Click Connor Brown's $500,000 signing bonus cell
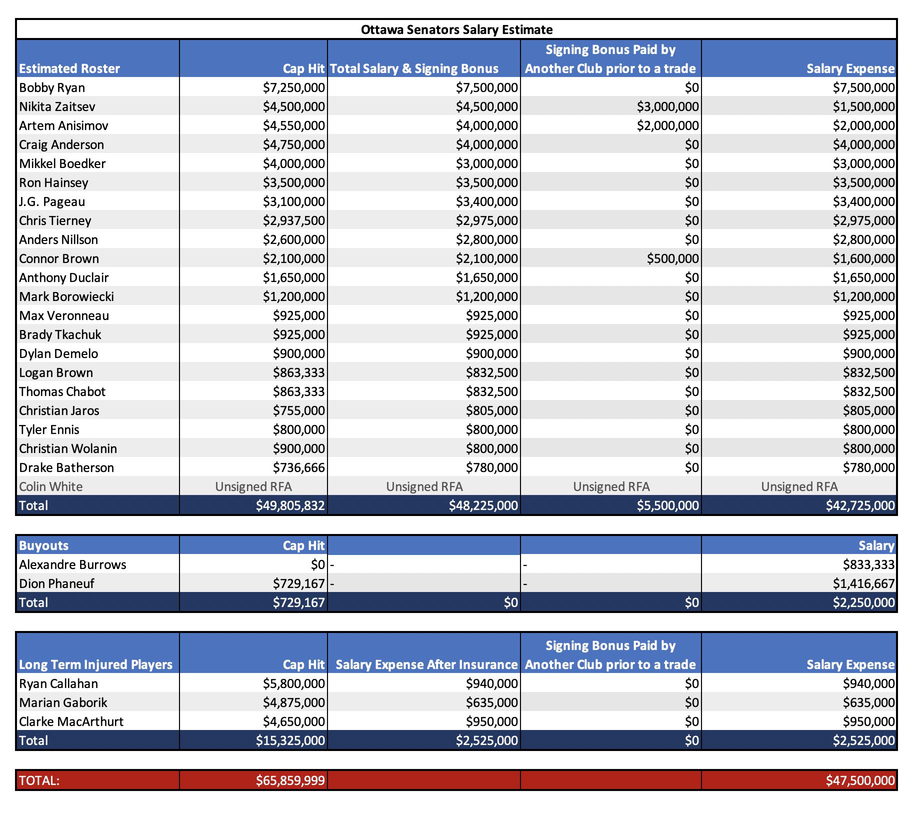 click(611, 258)
